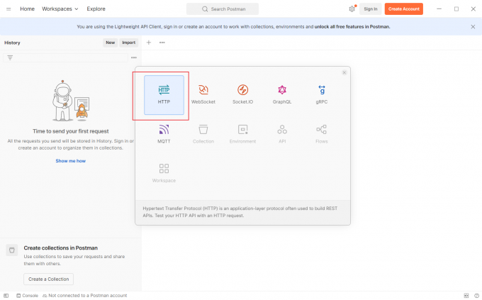The height and width of the screenshot is (300, 482).
Task: Click the Environment option in the dialog
Action: (x=242, y=135)
